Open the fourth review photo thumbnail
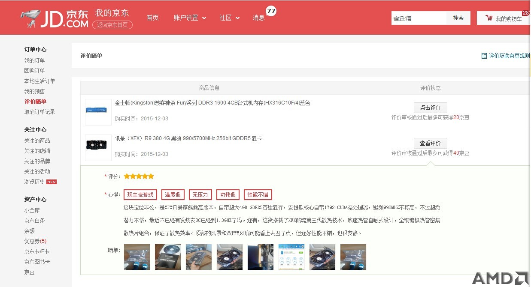Image resolution: width=531 pixels, height=287 pixels. (230, 257)
